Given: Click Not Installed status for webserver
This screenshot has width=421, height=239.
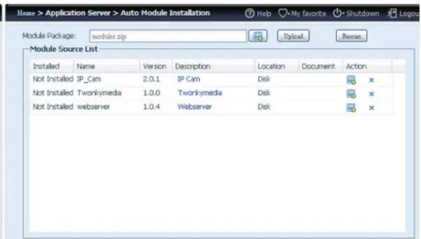Looking at the screenshot, I should (x=53, y=107).
